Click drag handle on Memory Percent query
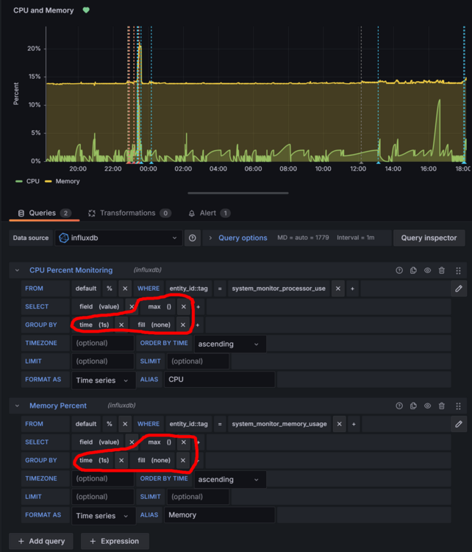Image resolution: width=472 pixels, height=552 pixels. click(x=459, y=406)
